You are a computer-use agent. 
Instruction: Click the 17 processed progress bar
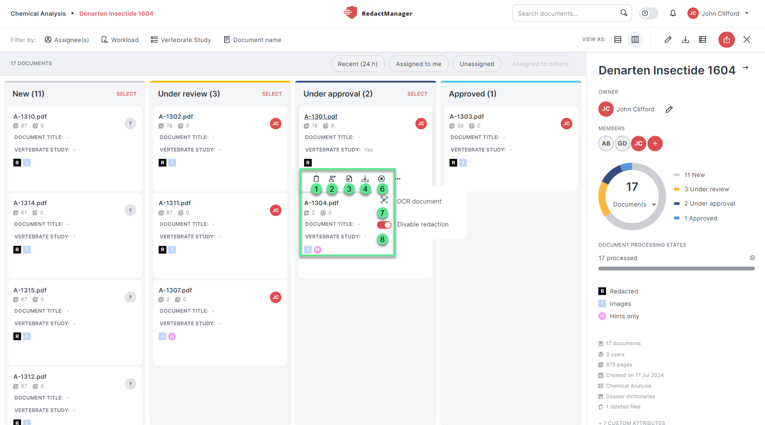click(x=677, y=268)
